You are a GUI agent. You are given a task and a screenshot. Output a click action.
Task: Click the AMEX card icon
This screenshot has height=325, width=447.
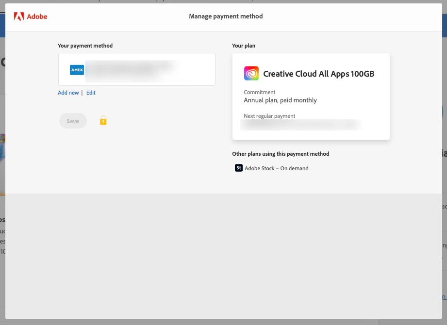coord(77,70)
